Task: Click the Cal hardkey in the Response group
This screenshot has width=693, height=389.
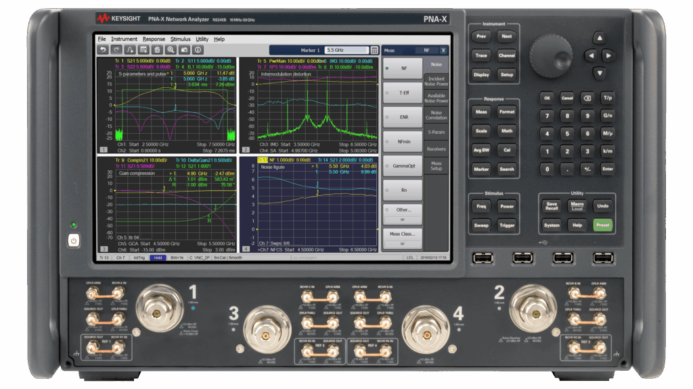Action: coord(507,150)
